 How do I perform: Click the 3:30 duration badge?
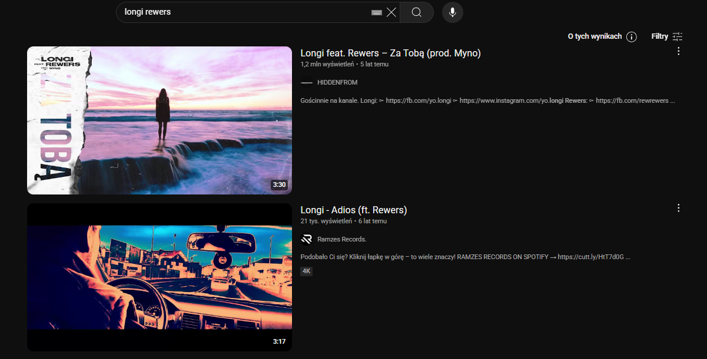[279, 184]
